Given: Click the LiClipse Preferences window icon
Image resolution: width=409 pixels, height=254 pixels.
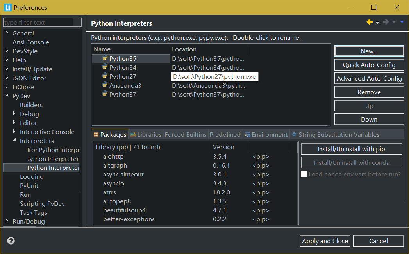Looking at the screenshot, I should click(8, 7).
